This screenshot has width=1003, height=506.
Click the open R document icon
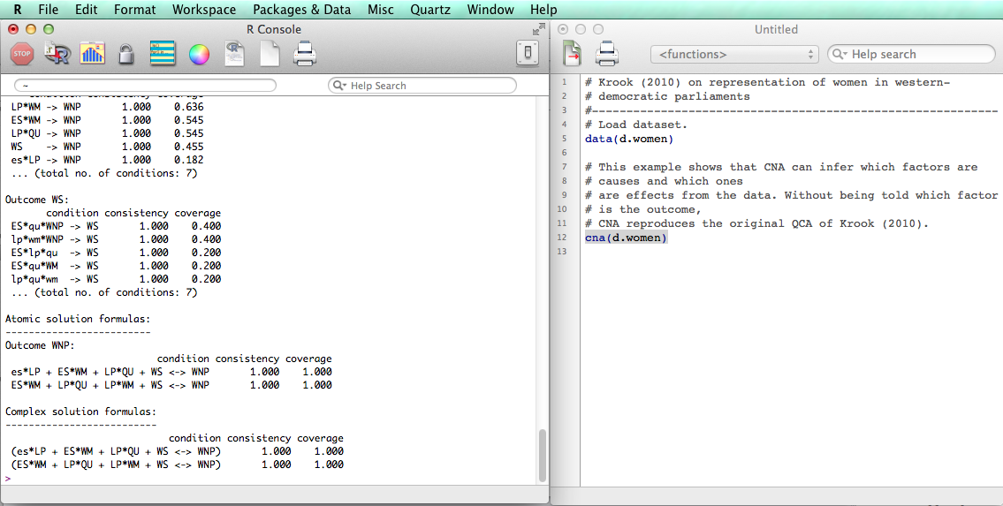click(x=234, y=55)
